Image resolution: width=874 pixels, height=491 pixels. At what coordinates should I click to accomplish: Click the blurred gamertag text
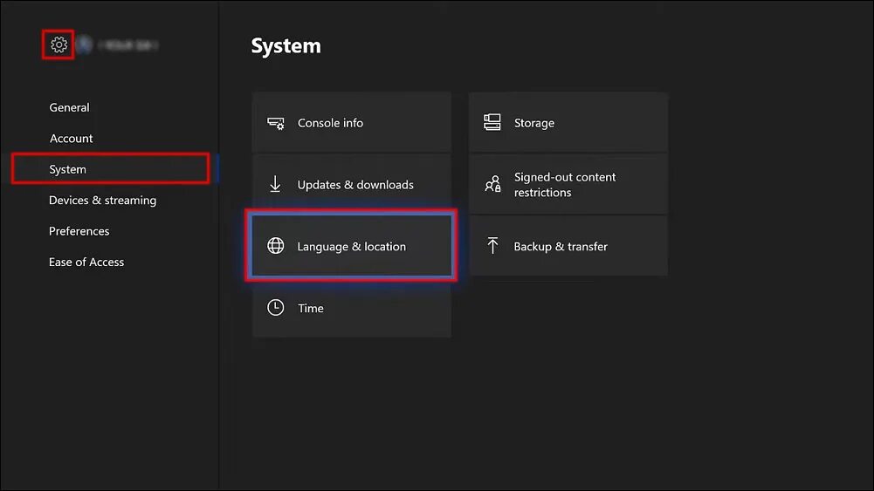click(x=128, y=45)
